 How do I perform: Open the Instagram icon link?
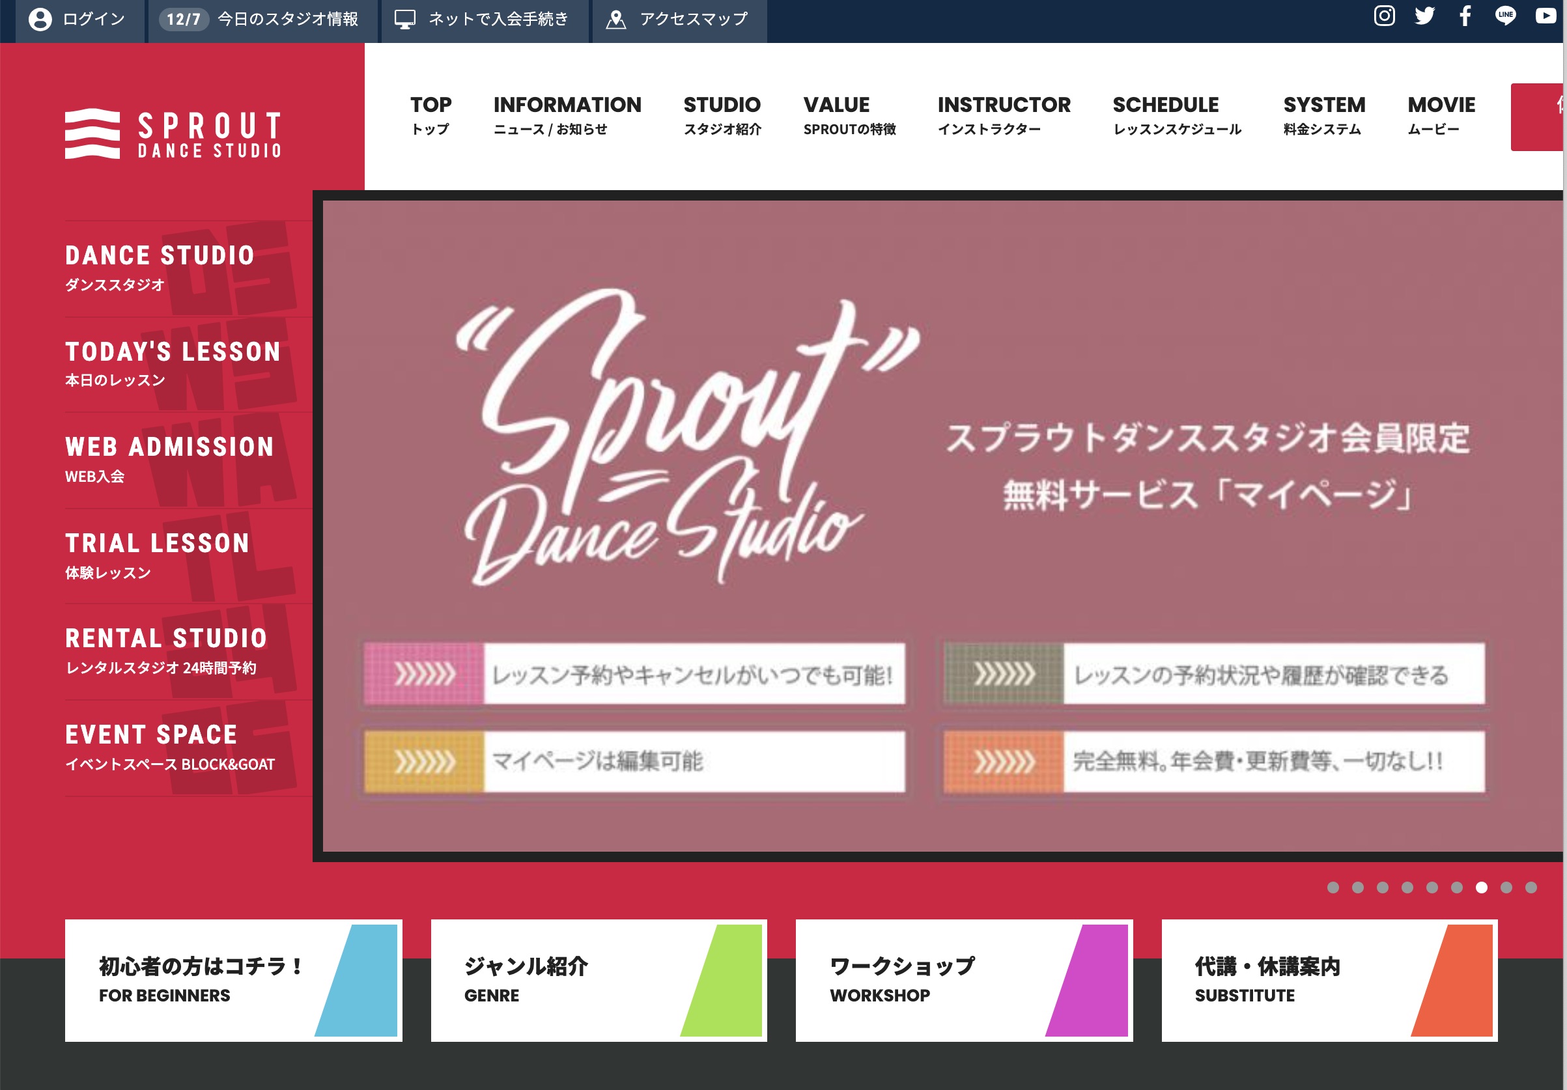(1384, 16)
